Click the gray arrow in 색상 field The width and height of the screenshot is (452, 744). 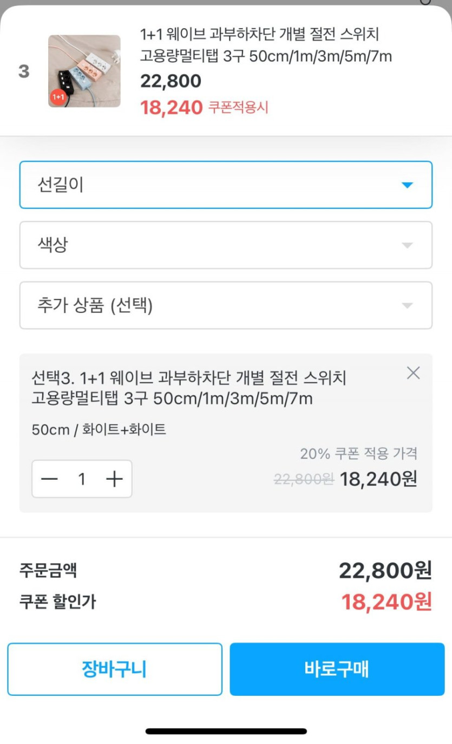407,245
